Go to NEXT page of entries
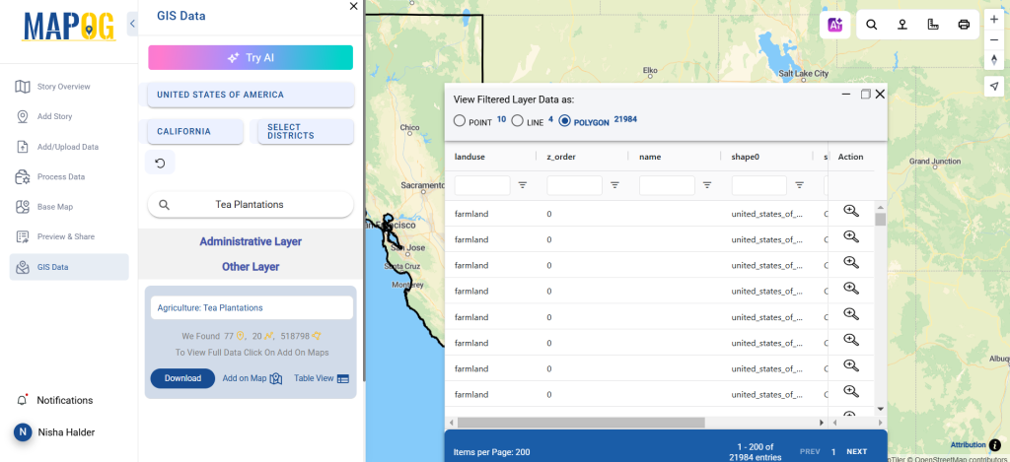The image size is (1010, 462). click(857, 452)
